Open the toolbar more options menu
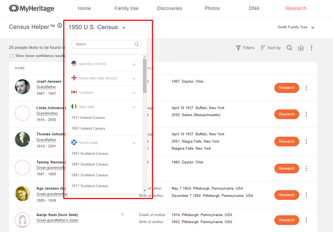Image resolution: width=333 pixels, height=232 pixels. pyautogui.click(x=312, y=48)
